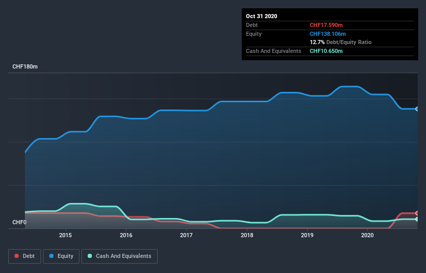Screen dimensions: 426x273
Task: Toggle the Cash And Equivalents legend button
Action: tap(119, 256)
